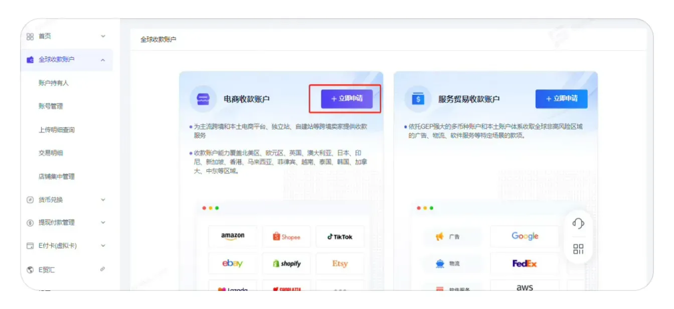This screenshot has width=674, height=309.
Task: Select the FedEx logo tile
Action: (x=525, y=263)
